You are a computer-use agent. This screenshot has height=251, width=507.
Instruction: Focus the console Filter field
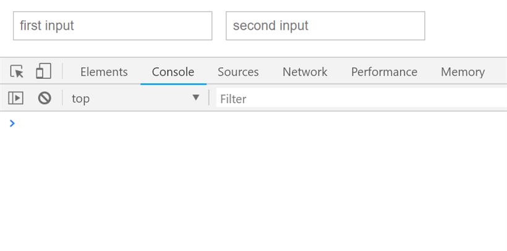point(361,98)
